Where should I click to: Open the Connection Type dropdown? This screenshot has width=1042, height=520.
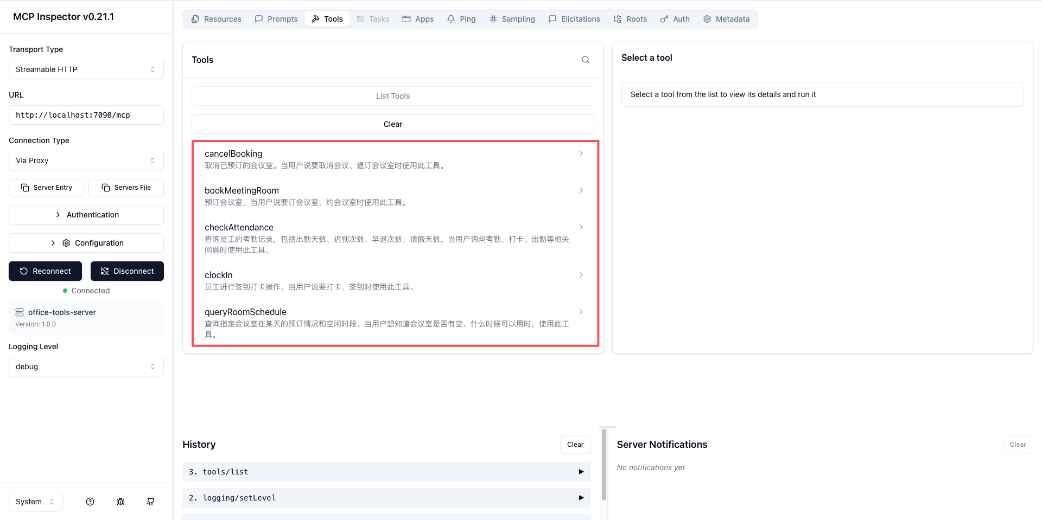[86, 161]
